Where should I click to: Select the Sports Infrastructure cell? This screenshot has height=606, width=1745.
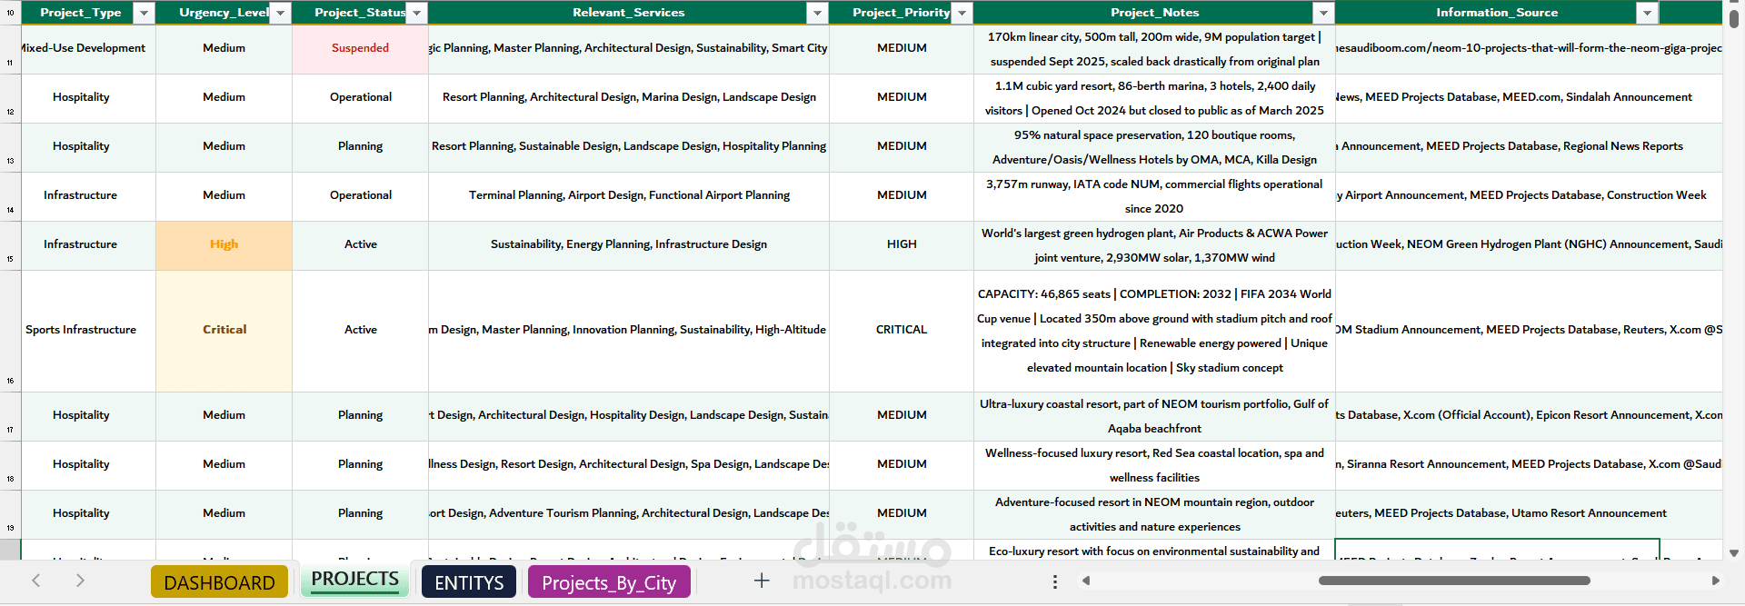pos(88,331)
